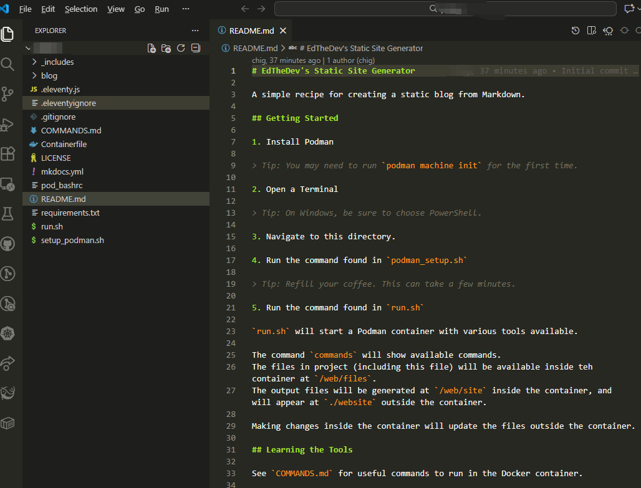The image size is (641, 488).
Task: Open setup_podman.sh in Explorer
Action: 72,241
